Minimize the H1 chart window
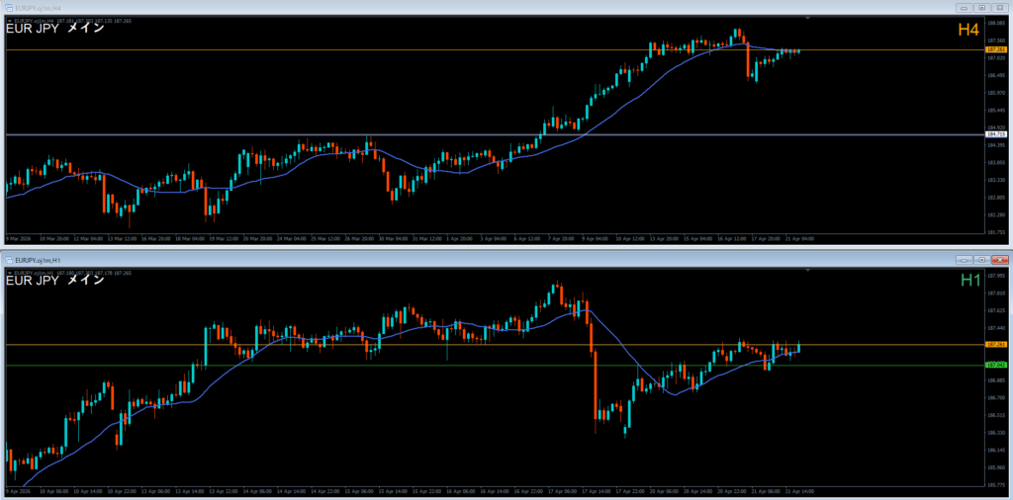Viewport: 1013px width, 500px height. click(965, 259)
